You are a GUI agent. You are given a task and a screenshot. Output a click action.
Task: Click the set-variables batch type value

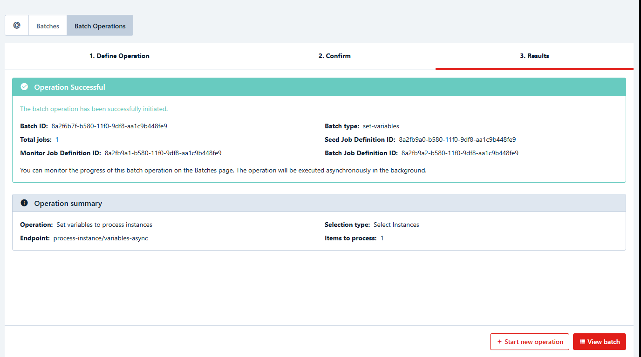381,126
